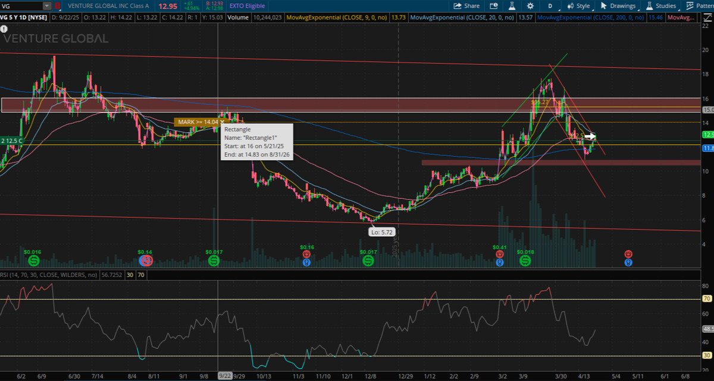Click the D: 9/22/25 date readout
Viewport: 714px width, 381px height.
coord(66,17)
